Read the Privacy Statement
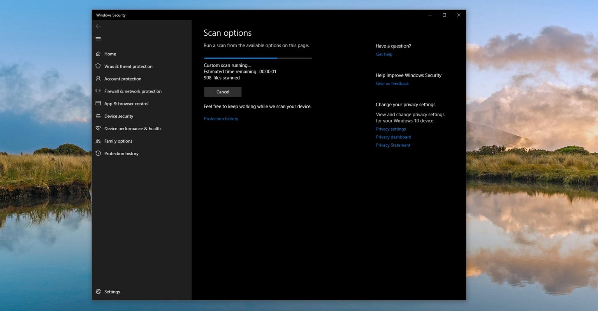 pos(393,145)
